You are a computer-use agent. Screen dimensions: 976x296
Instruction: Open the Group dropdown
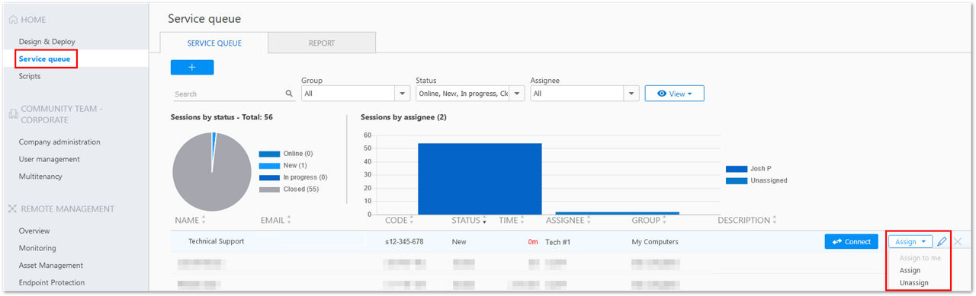click(x=356, y=94)
